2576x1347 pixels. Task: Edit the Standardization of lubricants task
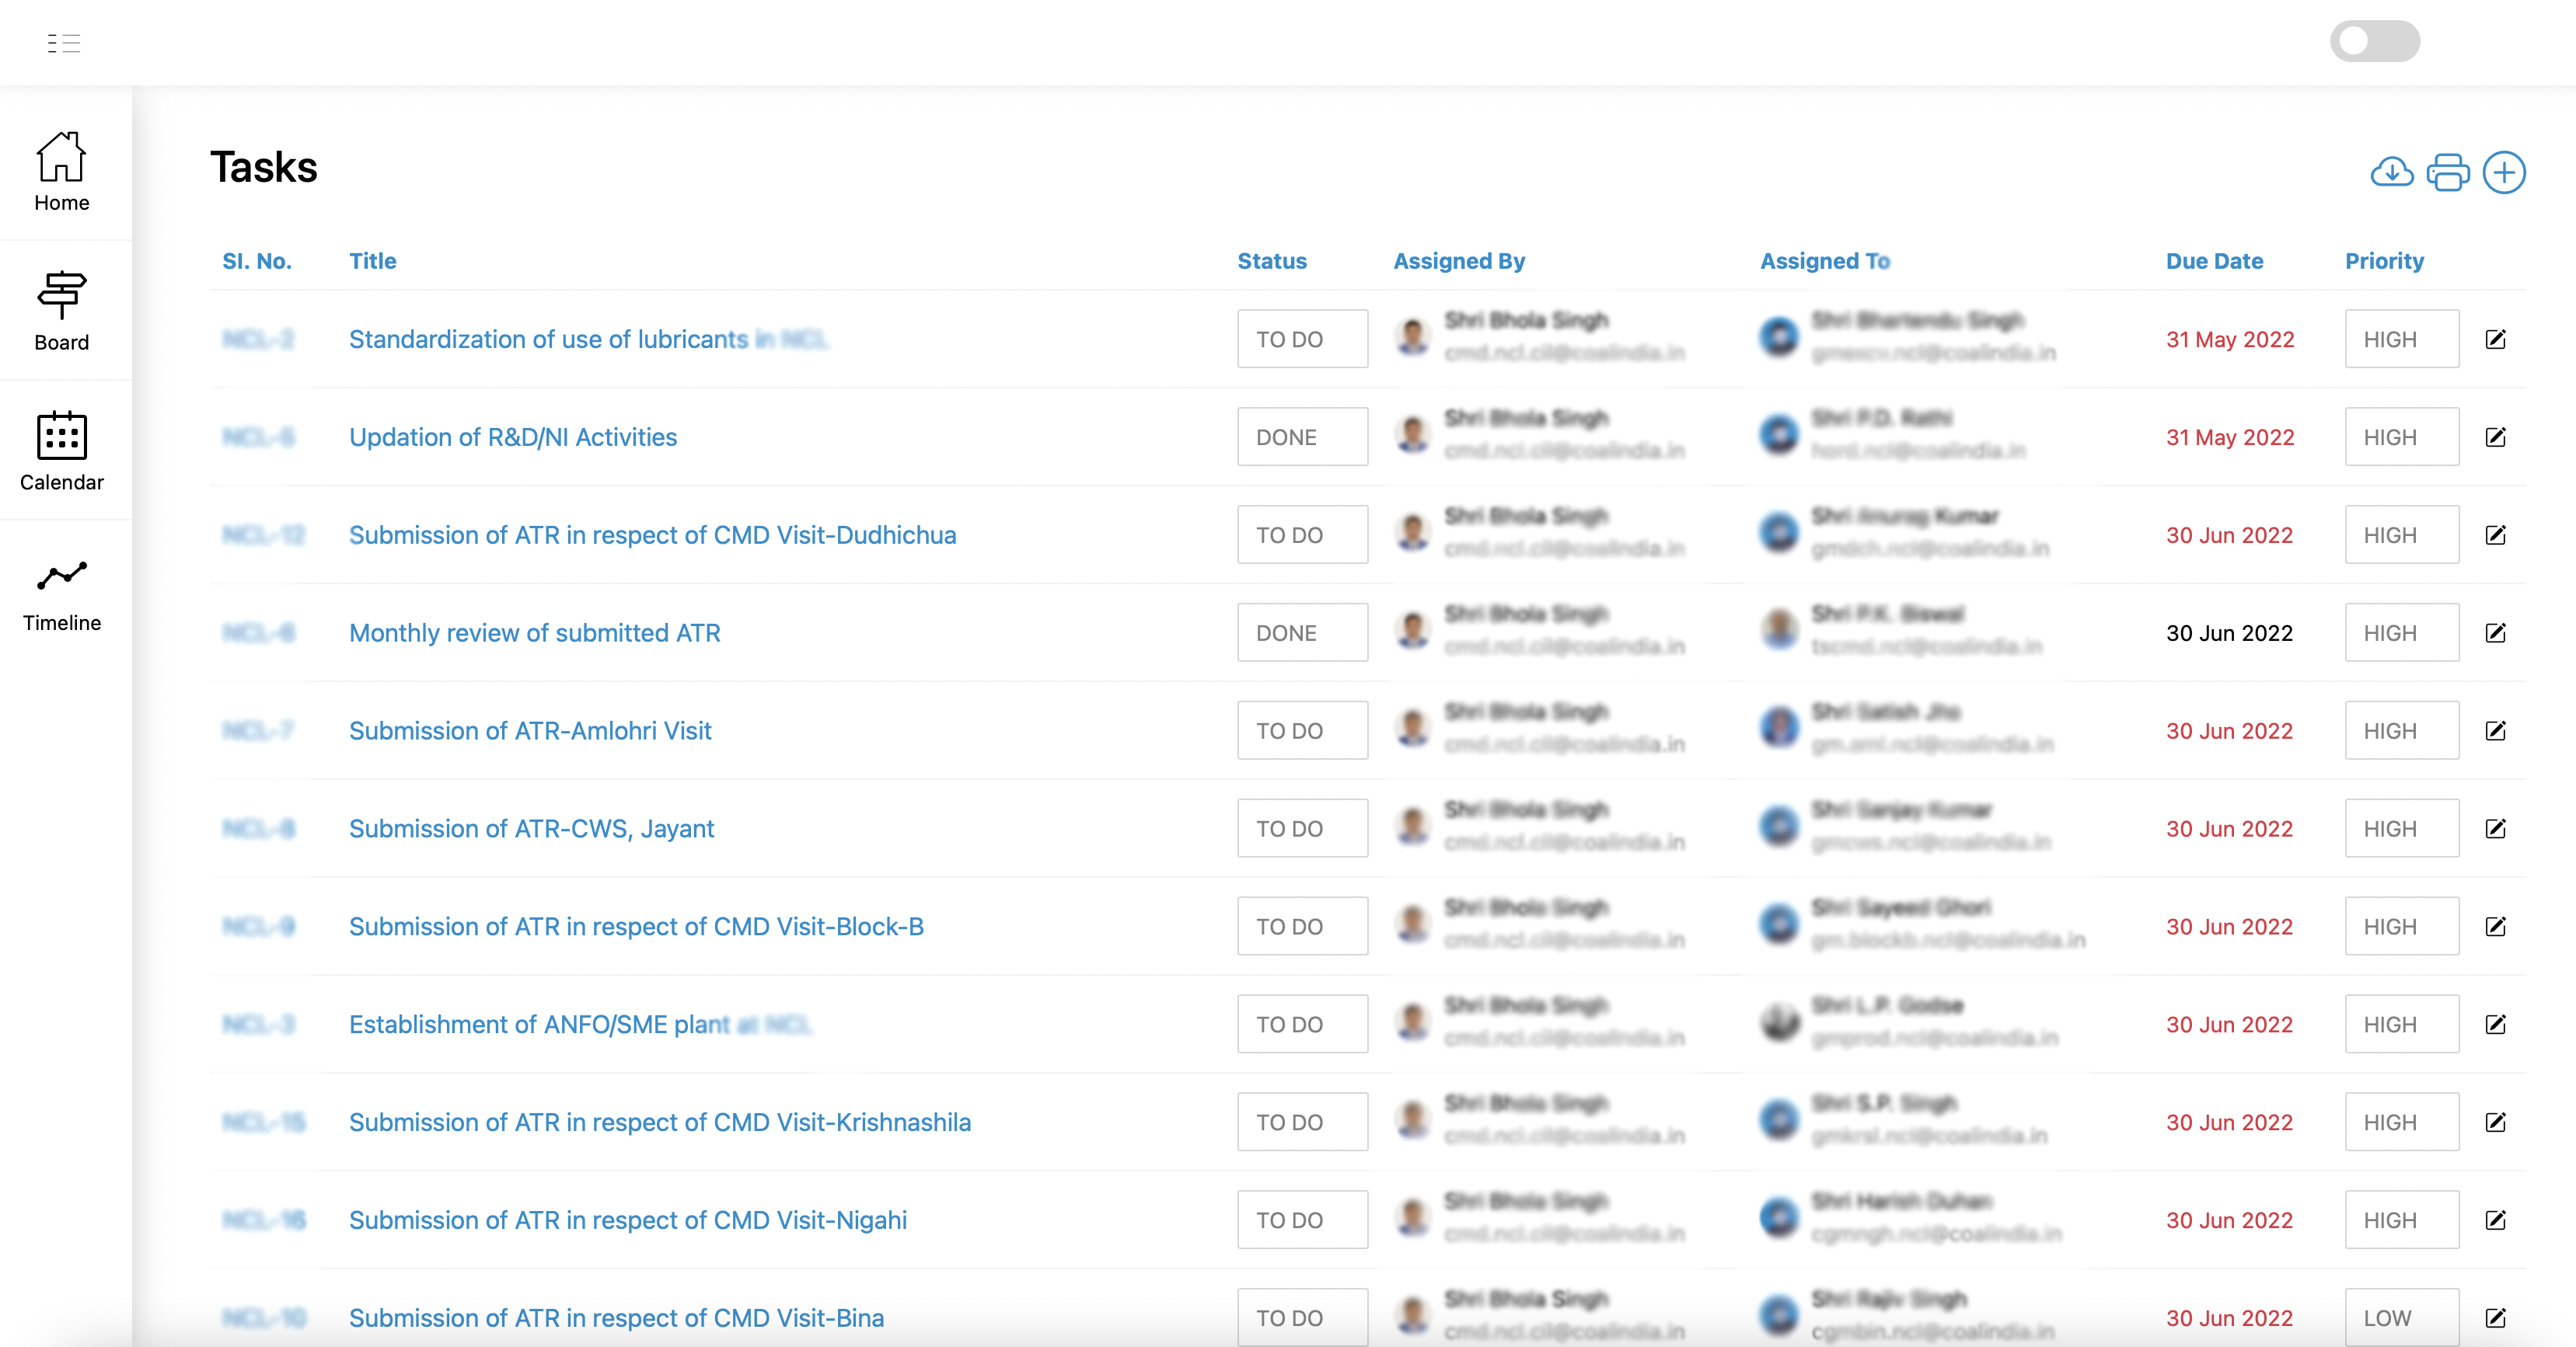click(2496, 339)
